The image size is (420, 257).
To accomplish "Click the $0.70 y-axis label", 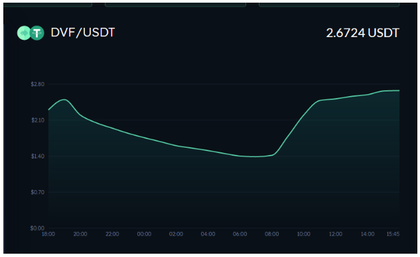I will click(38, 192).
